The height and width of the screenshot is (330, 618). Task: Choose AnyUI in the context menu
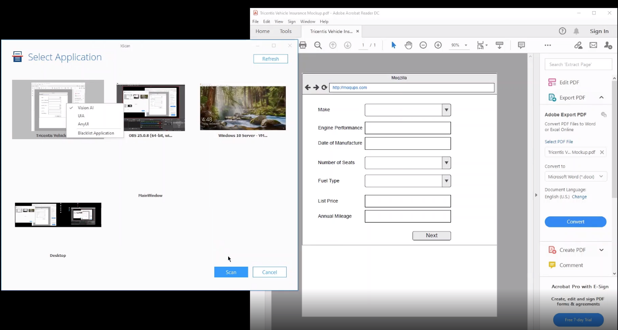pyautogui.click(x=83, y=124)
